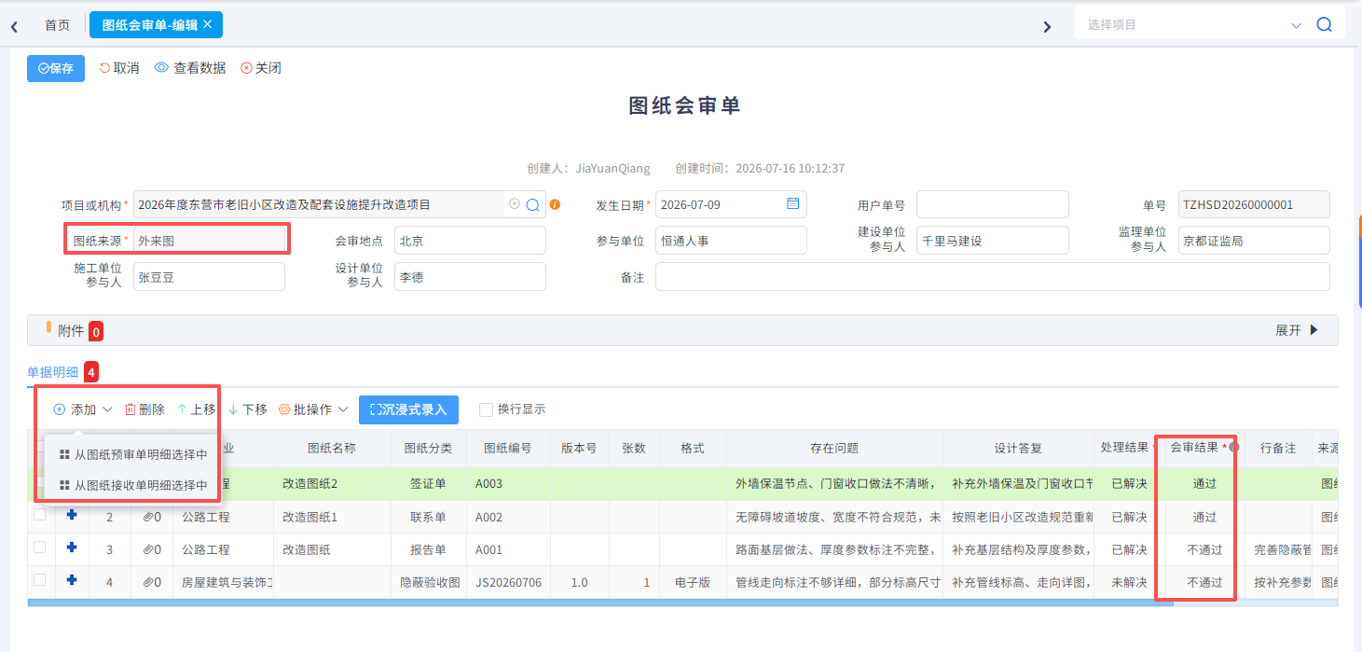Click the 下移 move down button

[x=247, y=409]
